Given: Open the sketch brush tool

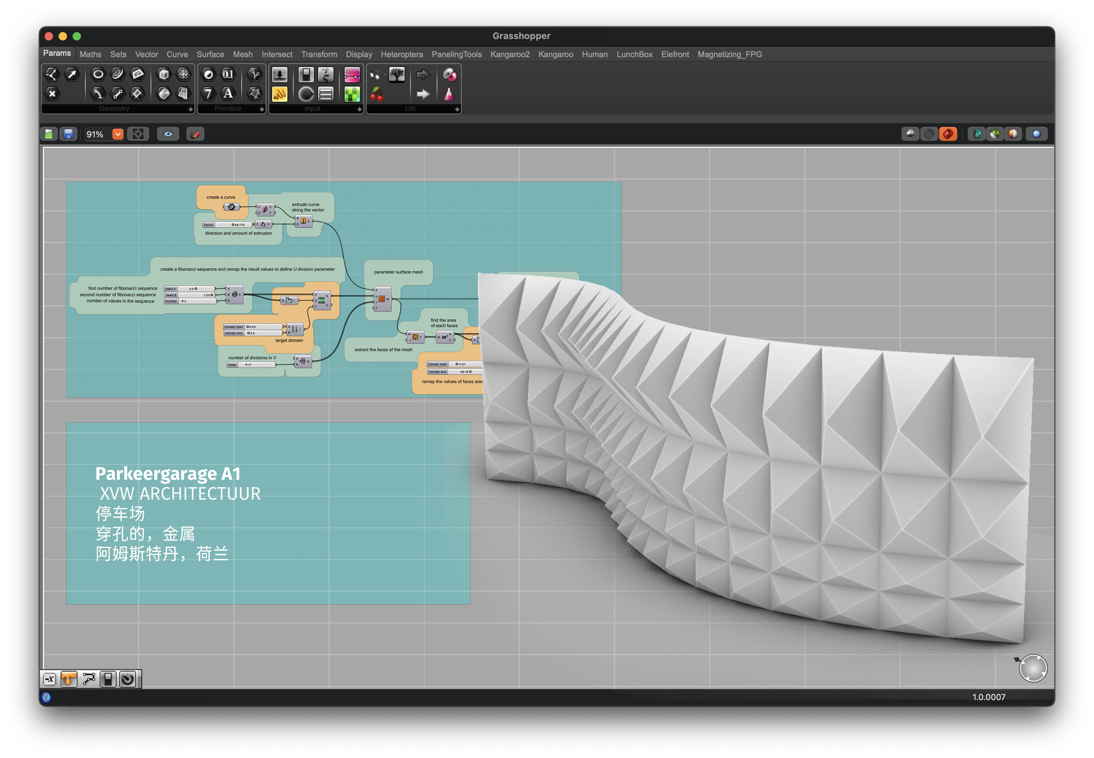Looking at the screenshot, I should [195, 134].
